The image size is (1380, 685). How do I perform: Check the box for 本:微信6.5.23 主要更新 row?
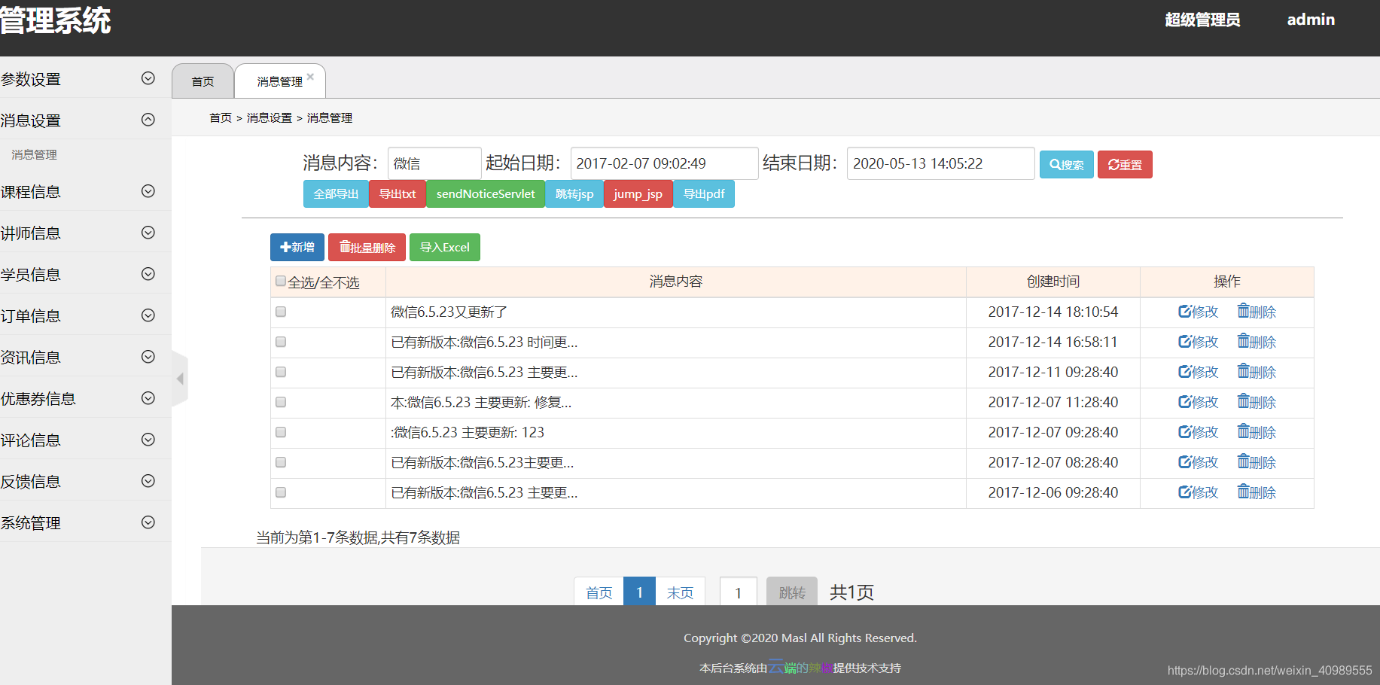[281, 402]
